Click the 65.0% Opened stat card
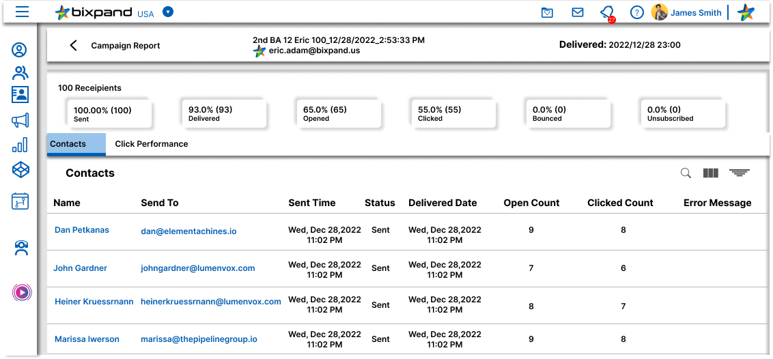Image resolution: width=773 pixels, height=359 pixels. (x=337, y=114)
